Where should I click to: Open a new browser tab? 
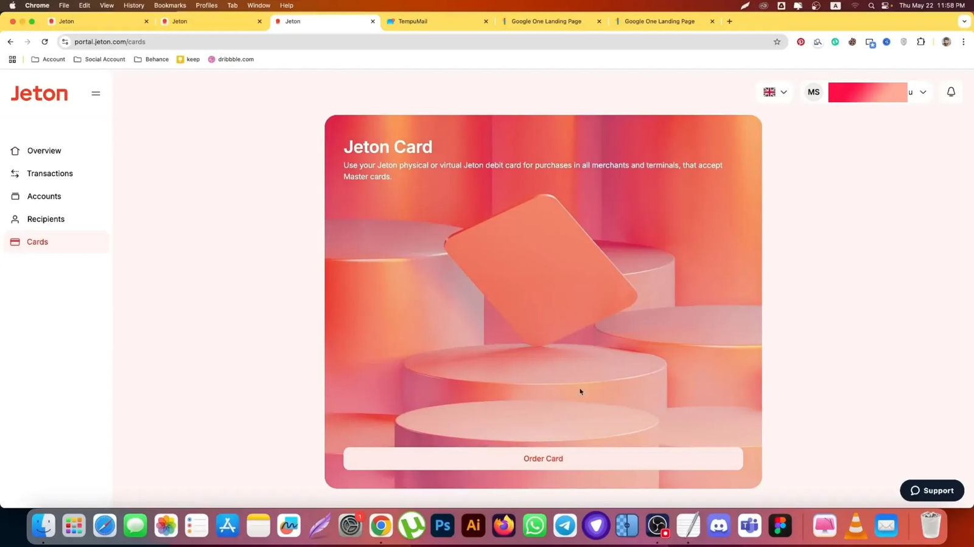point(729,21)
